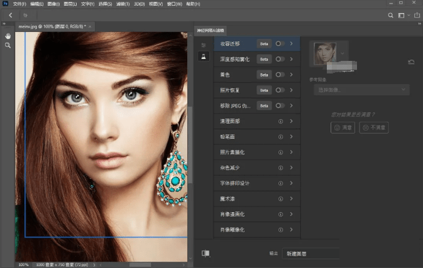
Task: Click the share icon at top right
Action: tap(417, 15)
